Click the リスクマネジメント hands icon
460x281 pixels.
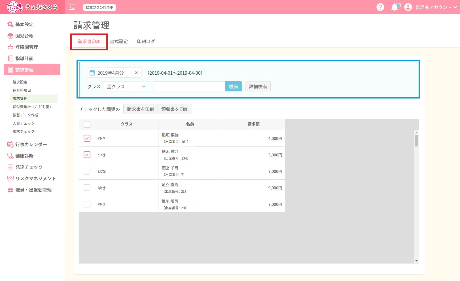[x=10, y=179]
